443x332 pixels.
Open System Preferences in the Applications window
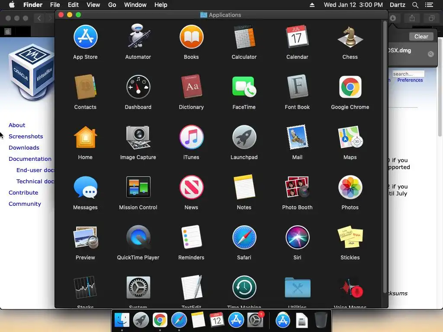tap(138, 287)
